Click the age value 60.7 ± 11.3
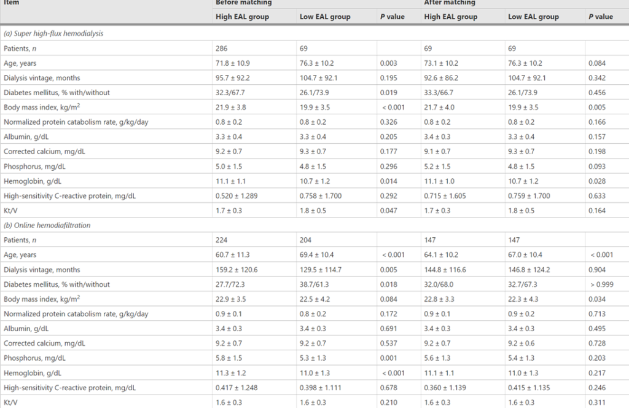The width and height of the screenshot is (629, 408). [x=233, y=255]
